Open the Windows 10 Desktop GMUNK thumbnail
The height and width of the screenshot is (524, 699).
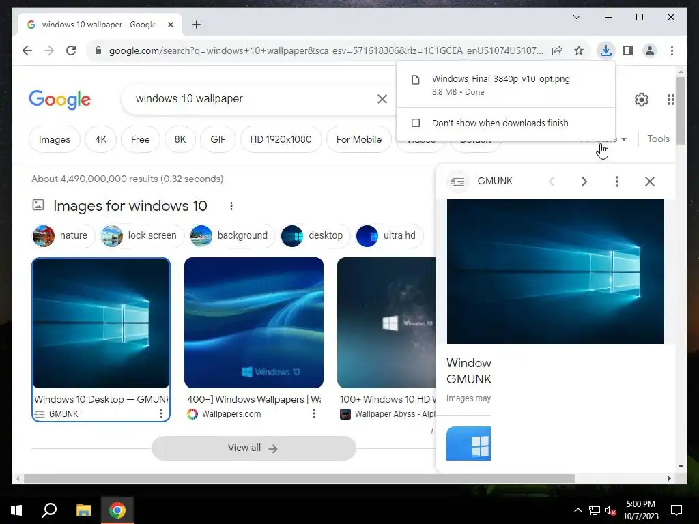101,323
